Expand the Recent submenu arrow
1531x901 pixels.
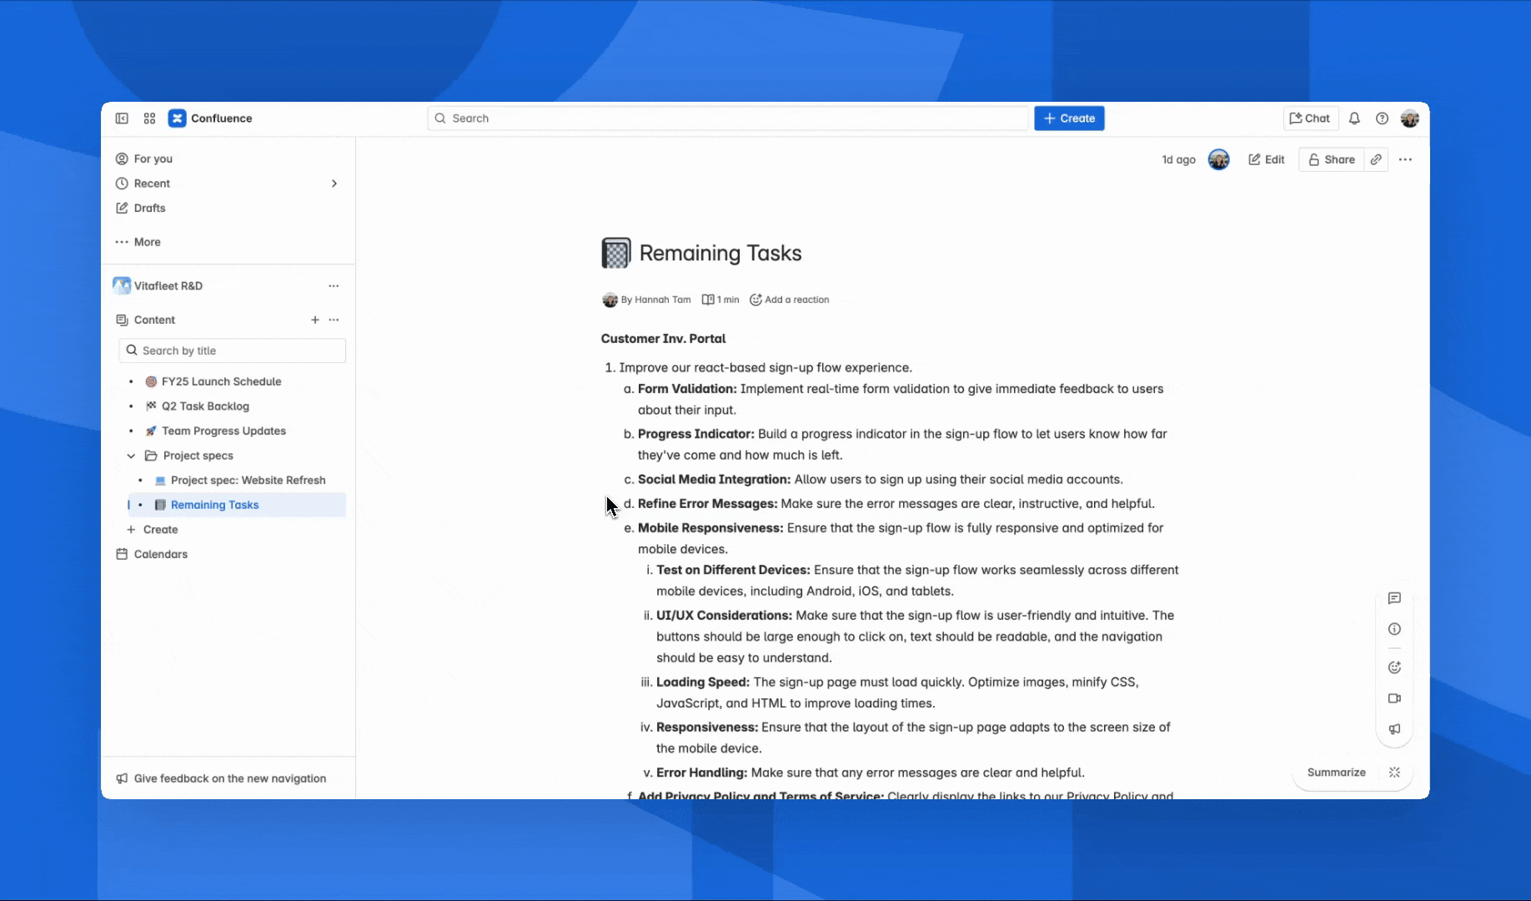coord(334,184)
